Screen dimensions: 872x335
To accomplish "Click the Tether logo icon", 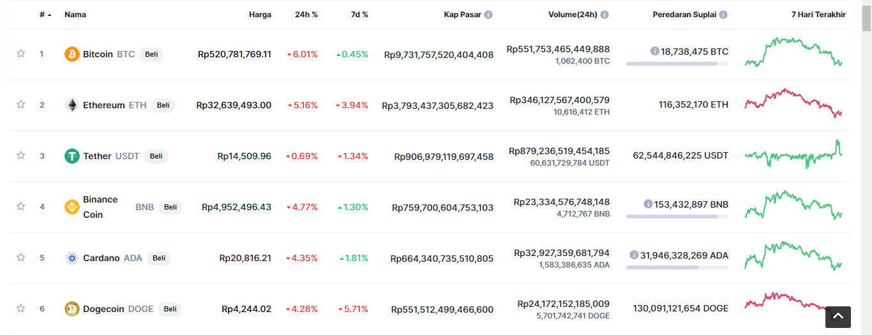I will 72,156.
